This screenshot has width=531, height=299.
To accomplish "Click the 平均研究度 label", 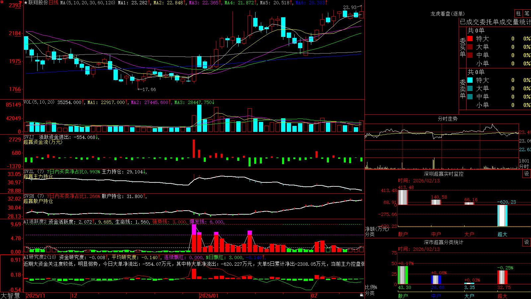I will [124, 257].
